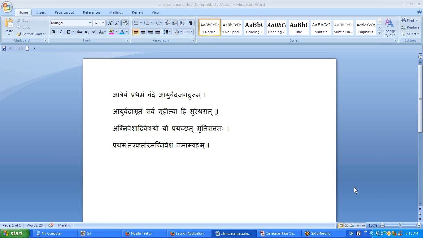This screenshot has height=238, width=423.
Task: Click the Format Painter brush icon
Action: (19, 34)
